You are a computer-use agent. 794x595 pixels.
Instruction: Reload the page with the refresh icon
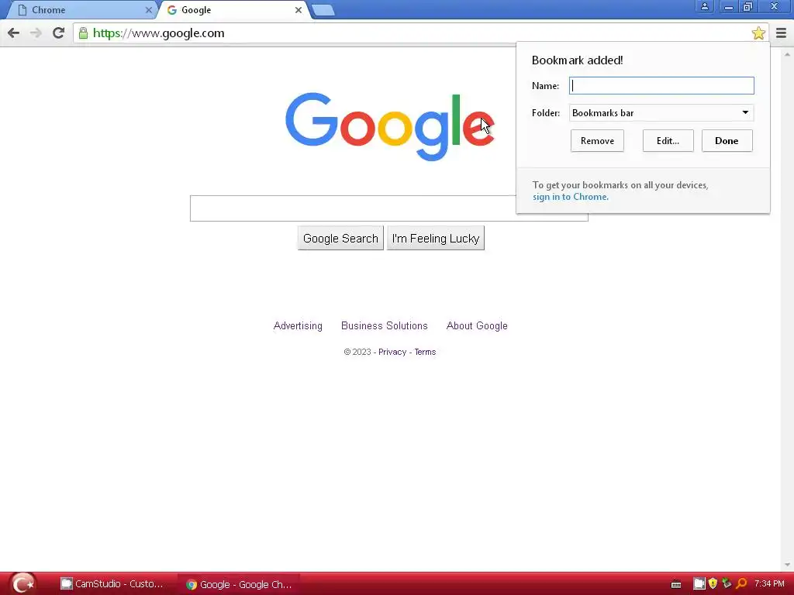tap(59, 33)
